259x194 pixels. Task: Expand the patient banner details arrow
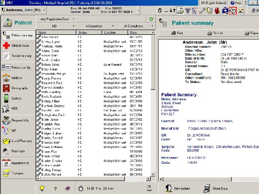tap(138, 10)
